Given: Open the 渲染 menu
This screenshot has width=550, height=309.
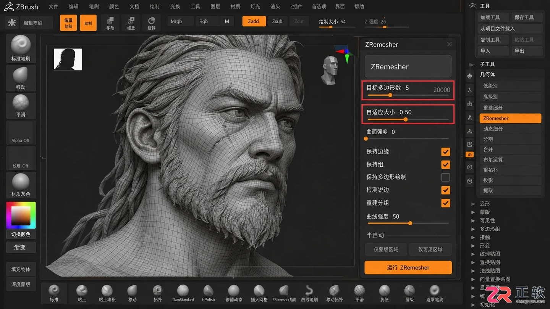Looking at the screenshot, I should coord(275,6).
